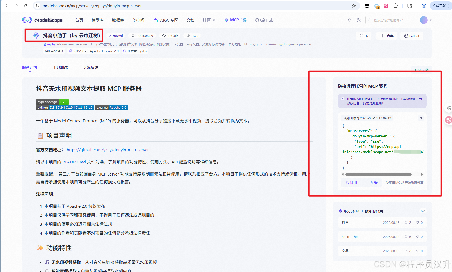Toggle the light/dark theme sun icon
This screenshot has width=452, height=272.
point(350,20)
